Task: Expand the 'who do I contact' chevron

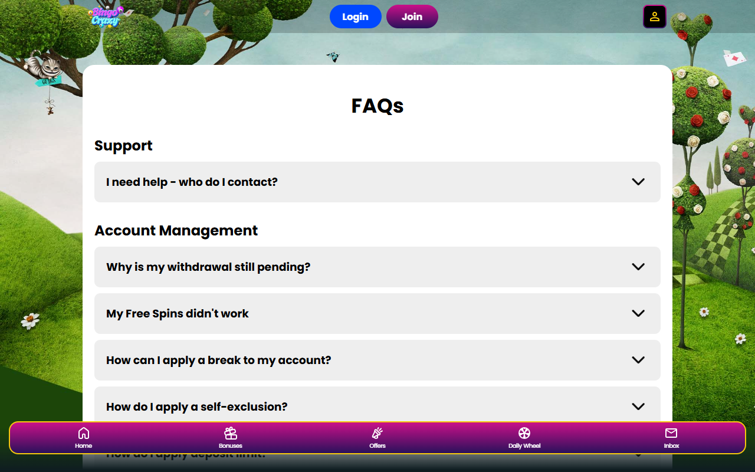Action: point(638,182)
